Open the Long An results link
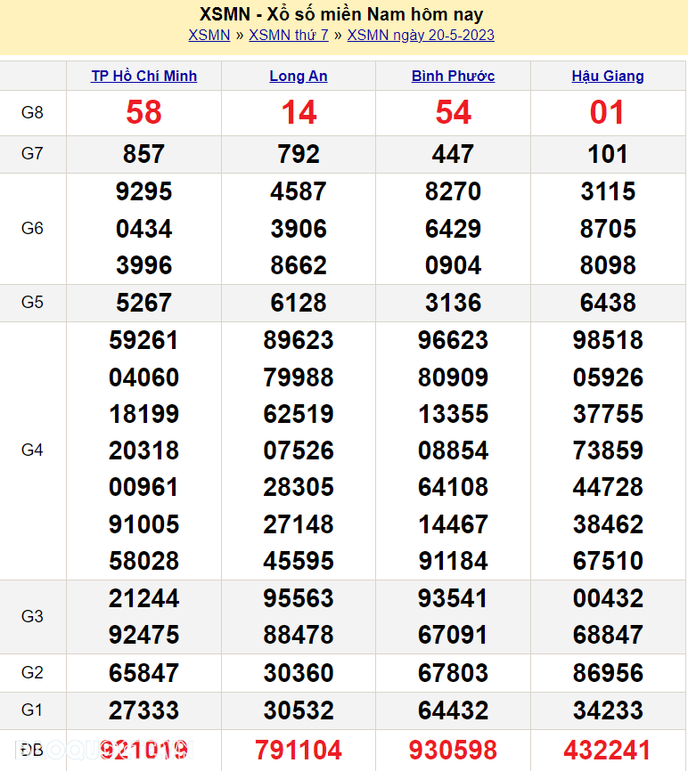This screenshot has height=771, width=688. tap(299, 77)
